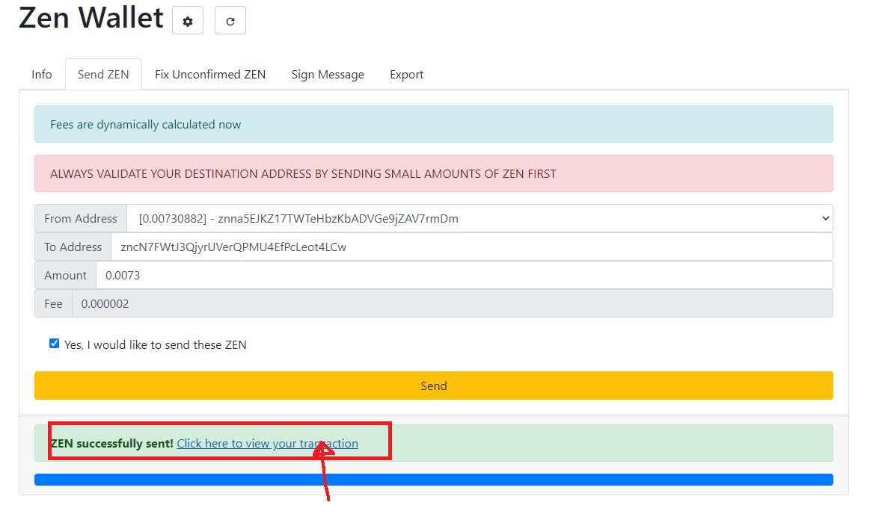Image resolution: width=870 pixels, height=514 pixels.
Task: Click into the To Address field
Action: click(x=472, y=247)
